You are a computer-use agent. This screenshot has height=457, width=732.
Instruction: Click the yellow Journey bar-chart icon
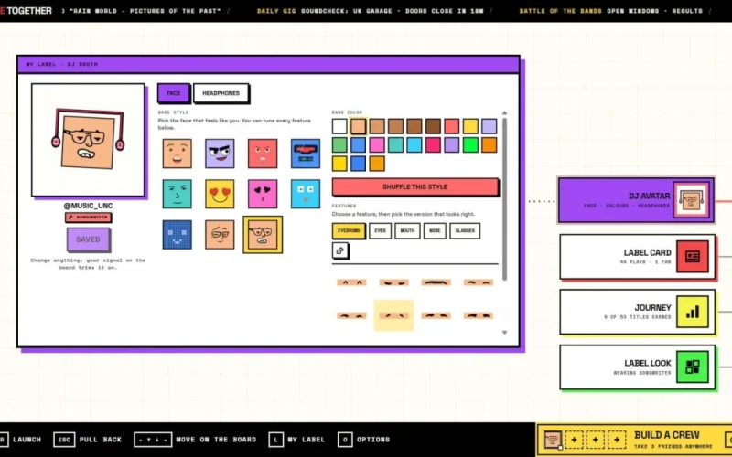point(693,312)
